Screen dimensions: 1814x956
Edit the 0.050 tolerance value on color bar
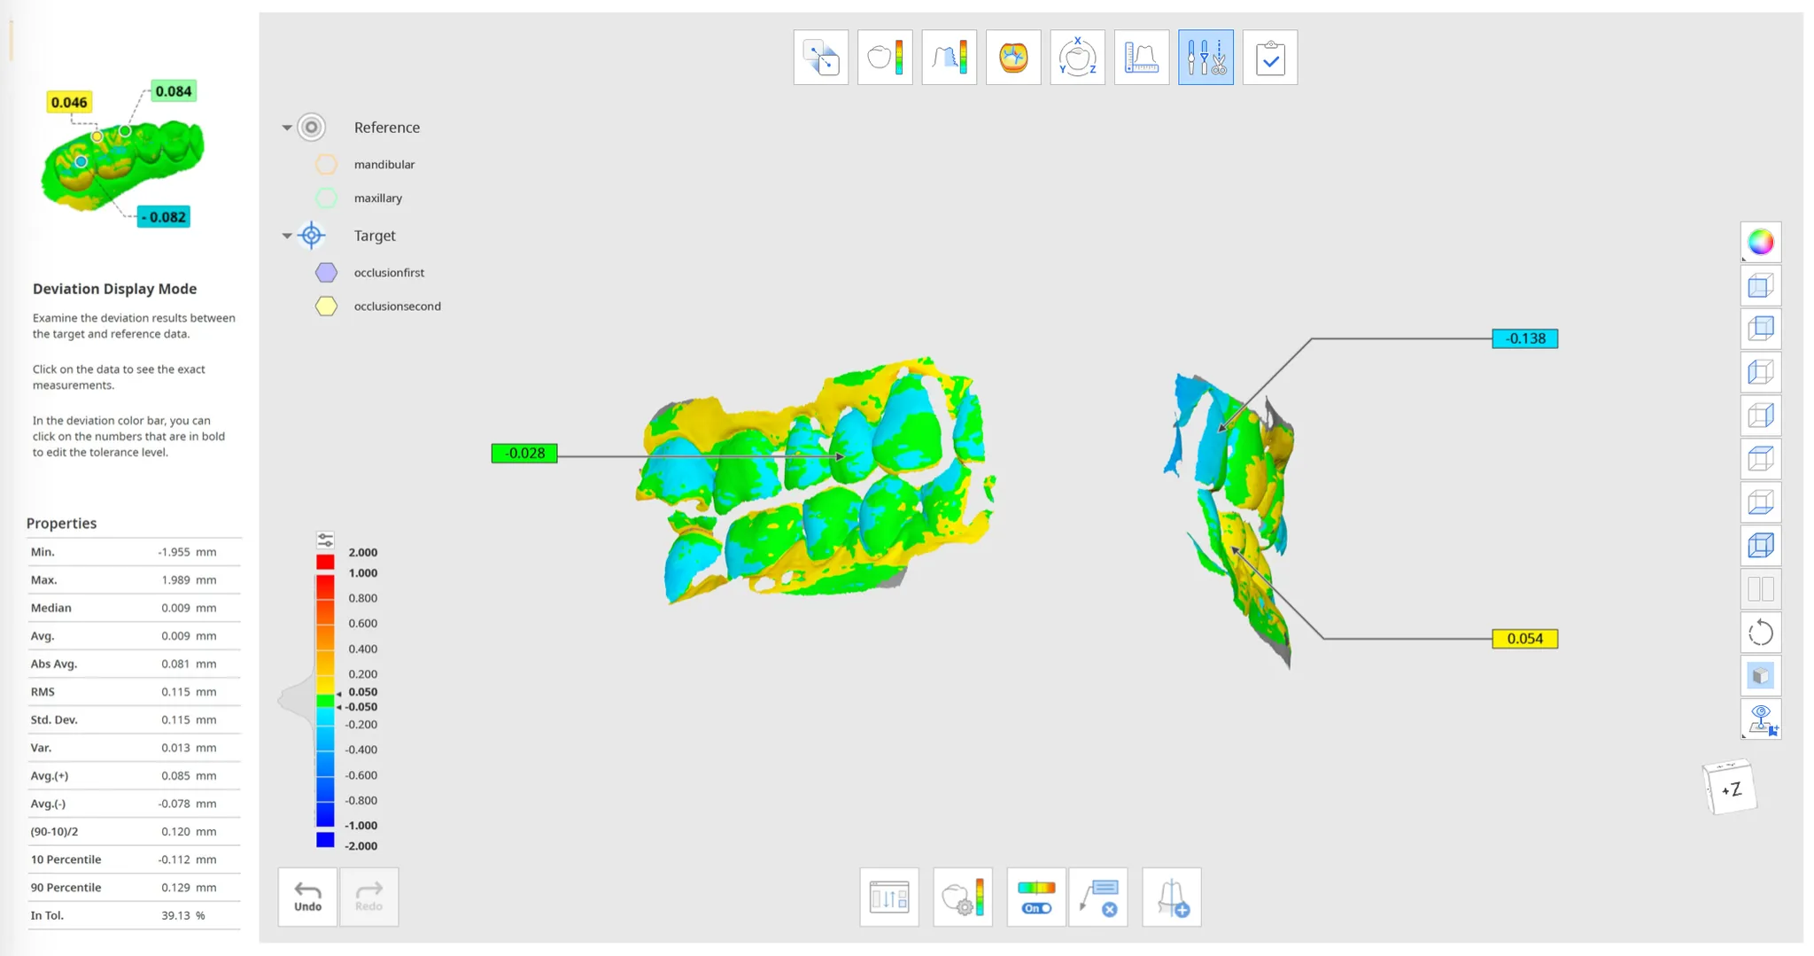pos(362,692)
